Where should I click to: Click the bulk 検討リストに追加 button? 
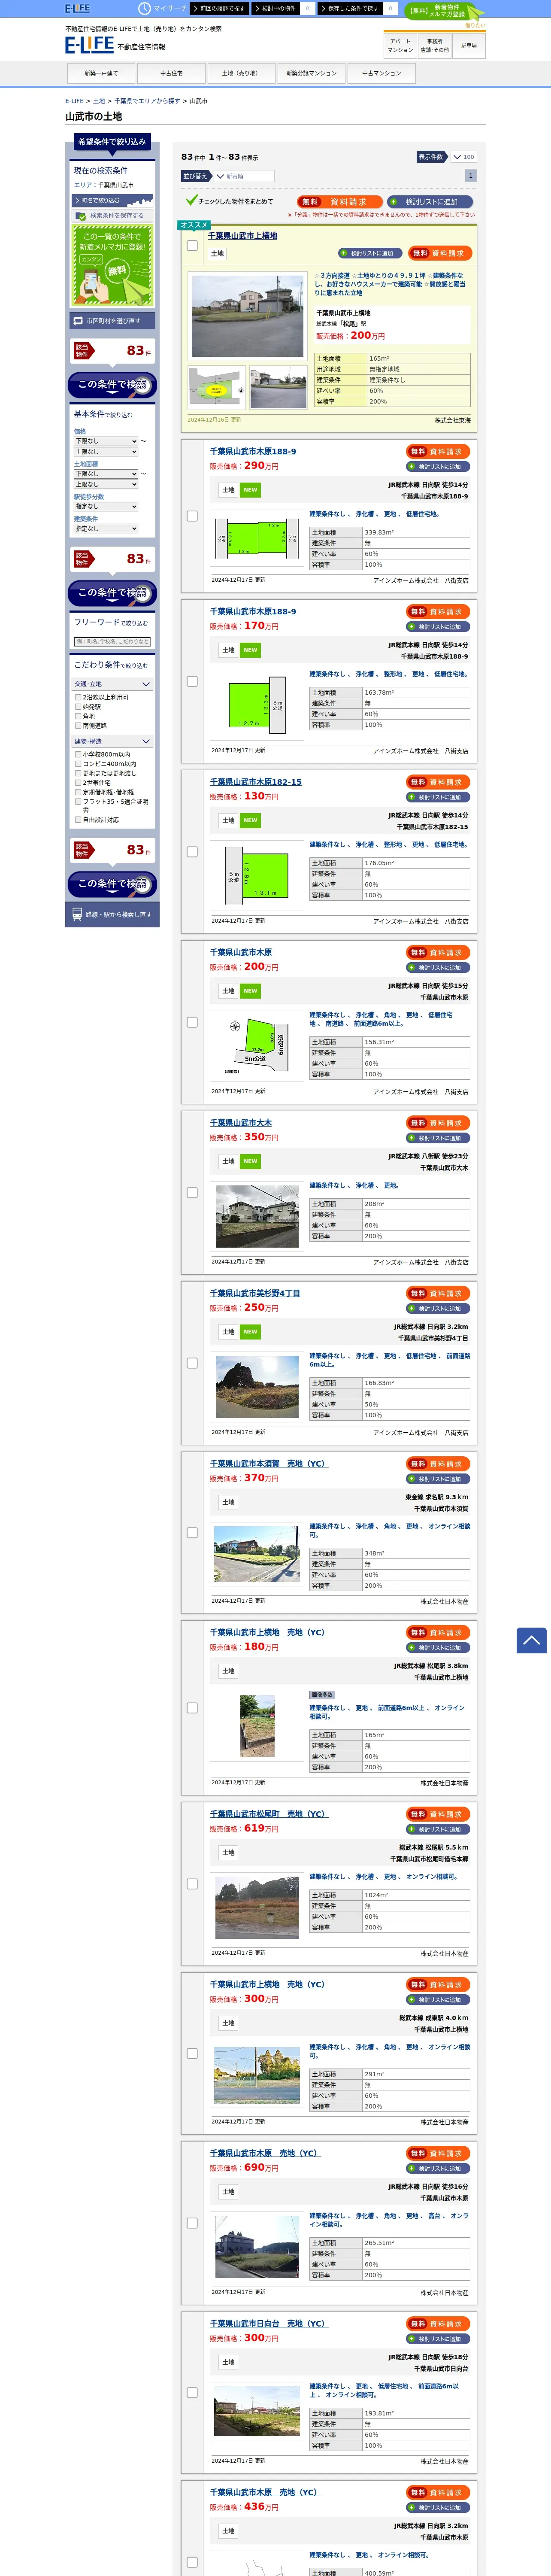(x=431, y=201)
